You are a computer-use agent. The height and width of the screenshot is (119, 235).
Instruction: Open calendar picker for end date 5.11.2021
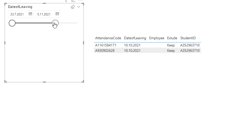tap(57, 14)
